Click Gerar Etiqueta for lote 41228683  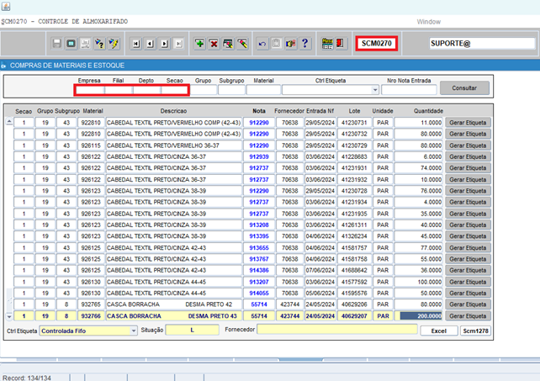pos(468,156)
